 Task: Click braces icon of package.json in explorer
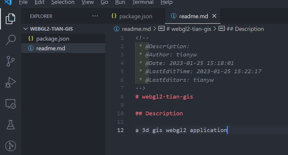click(31, 39)
